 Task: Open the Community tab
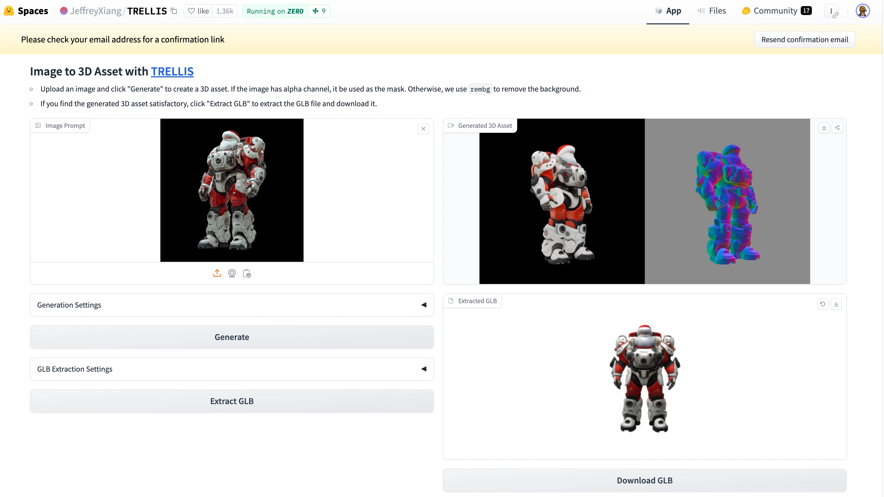pyautogui.click(x=777, y=11)
